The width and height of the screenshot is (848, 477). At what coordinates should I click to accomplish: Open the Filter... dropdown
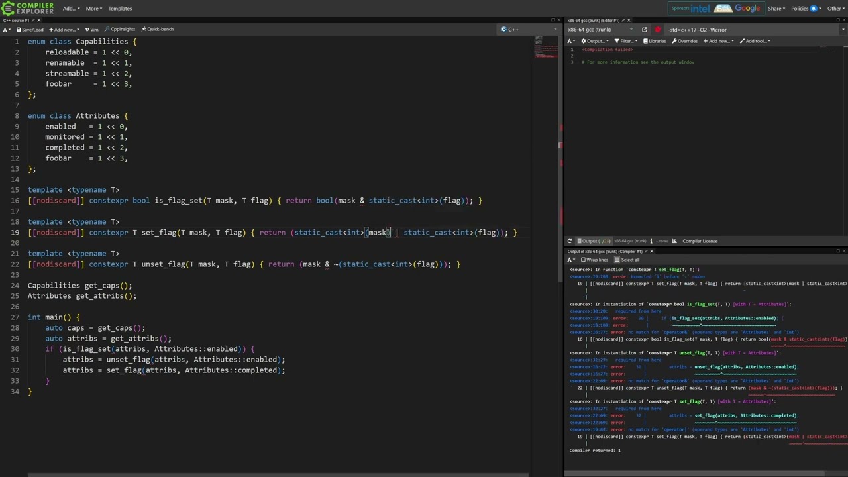tap(626, 41)
